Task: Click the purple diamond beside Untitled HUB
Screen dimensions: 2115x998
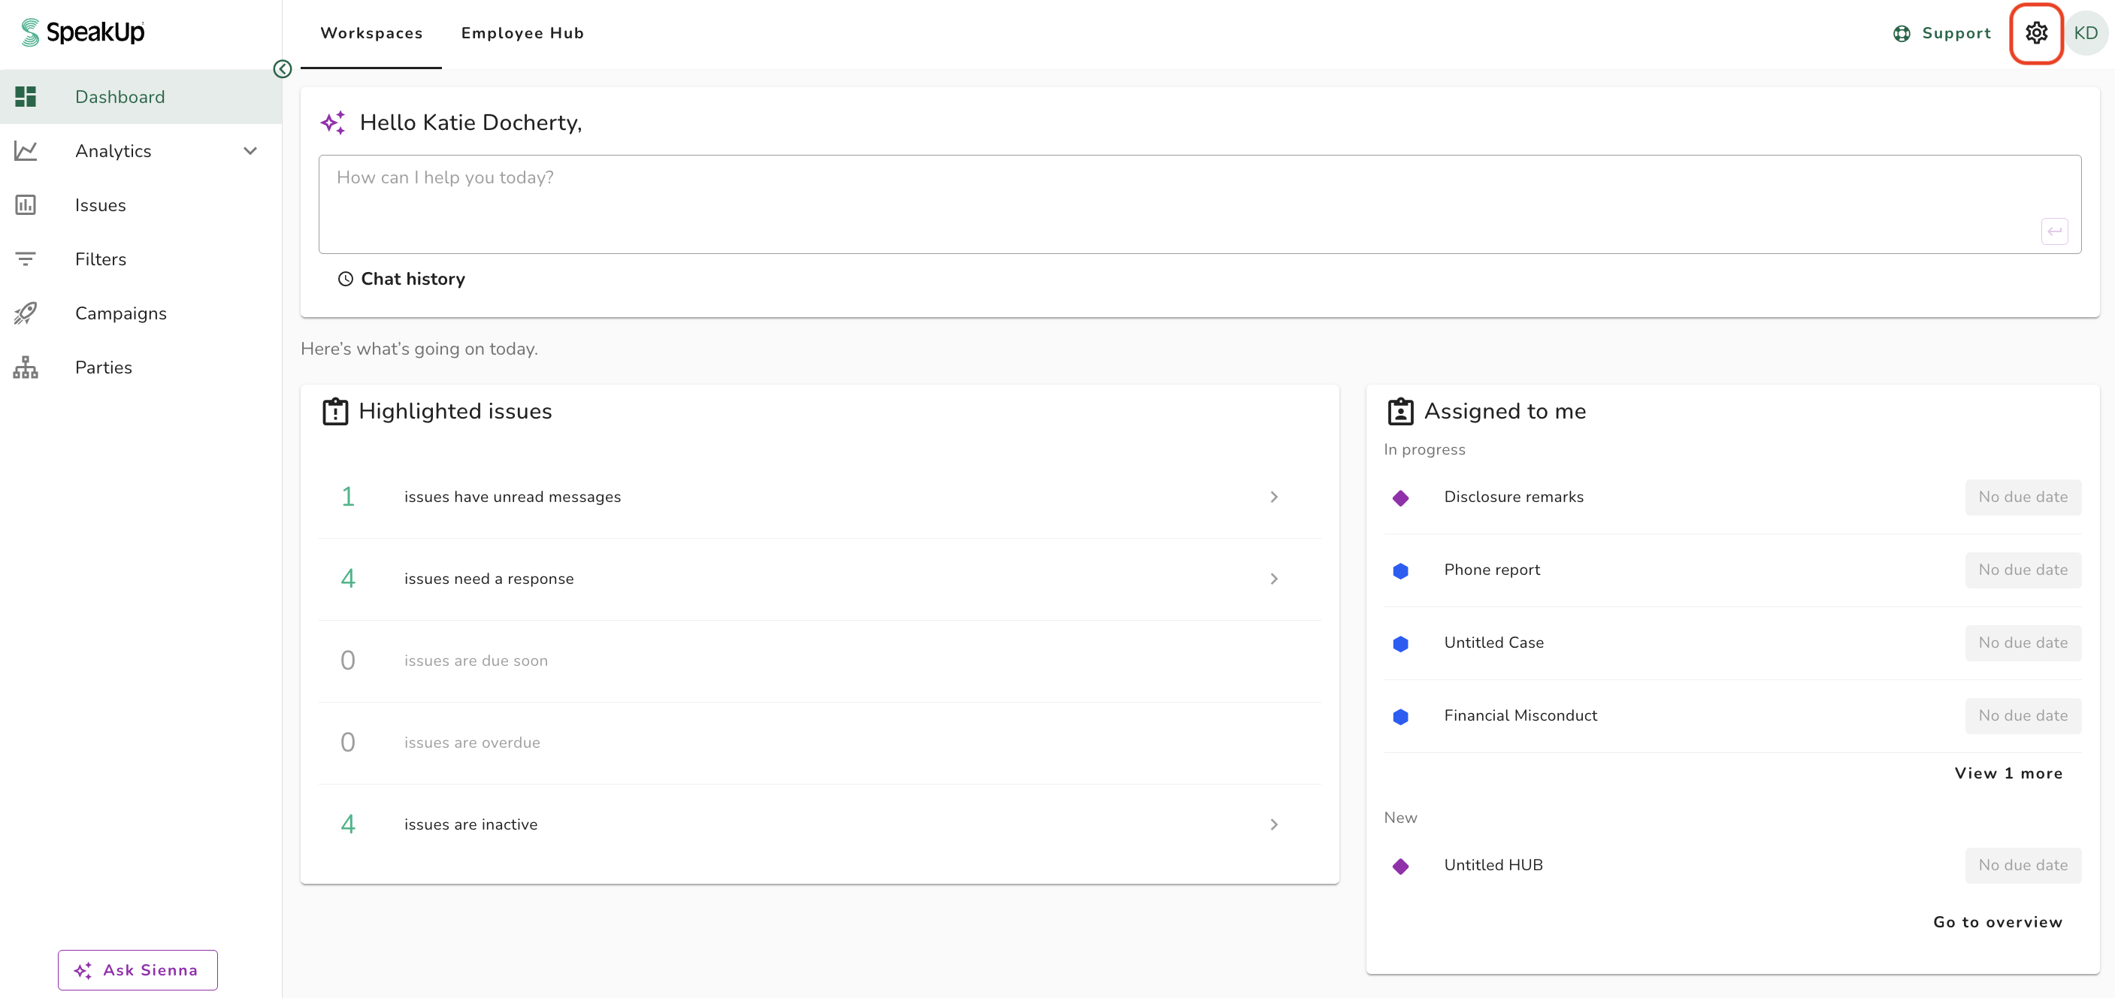Action: point(1401,866)
